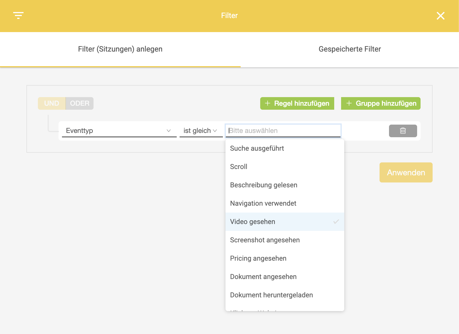Image resolution: width=459 pixels, height=334 pixels.
Task: Open Filter (Sitzungen) anlegen tab
Action: point(120,49)
